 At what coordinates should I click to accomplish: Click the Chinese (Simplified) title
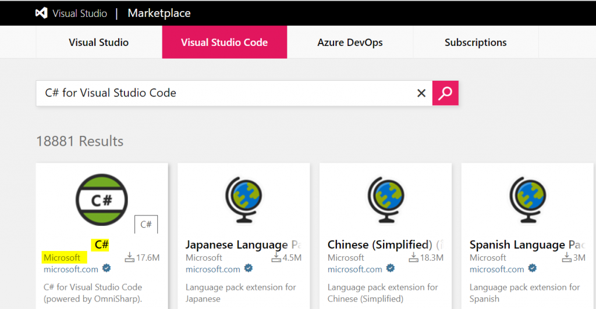coord(385,245)
